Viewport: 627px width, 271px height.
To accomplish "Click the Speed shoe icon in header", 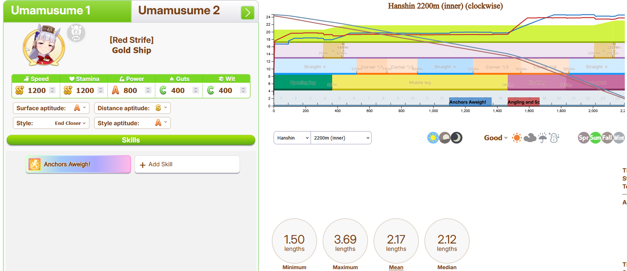I will [26, 79].
